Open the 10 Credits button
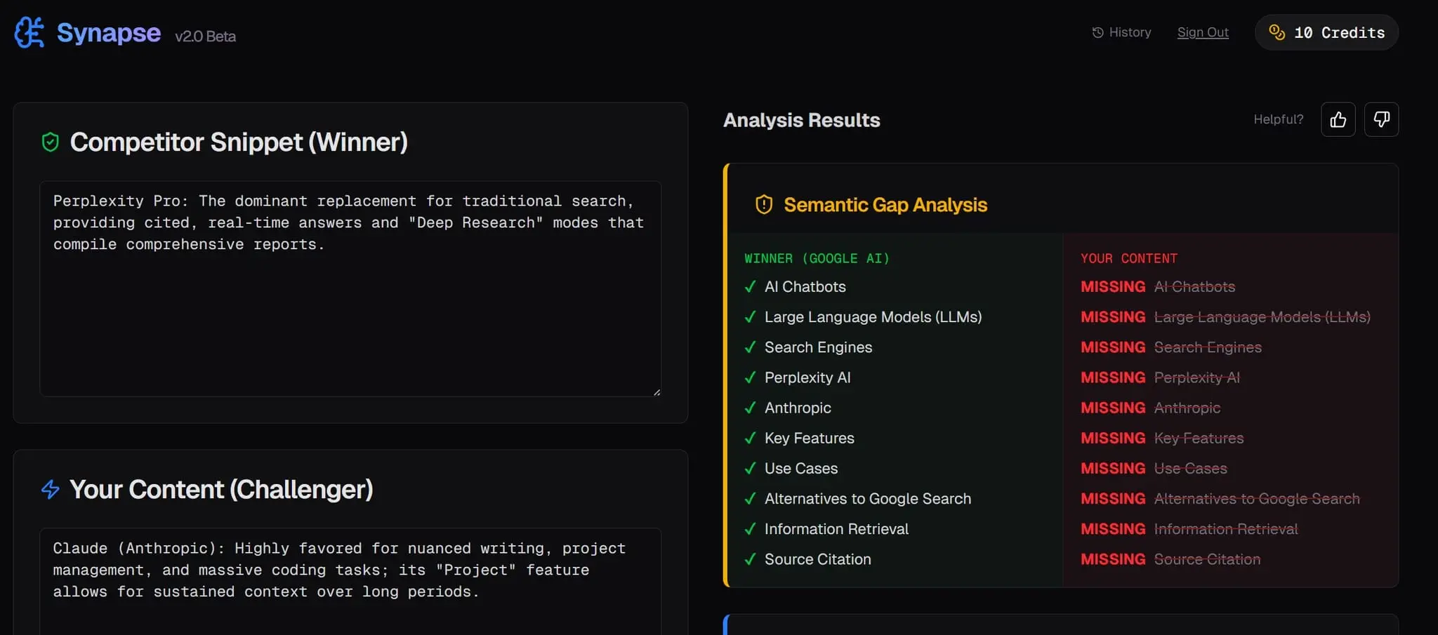The width and height of the screenshot is (1438, 635). [x=1326, y=32]
